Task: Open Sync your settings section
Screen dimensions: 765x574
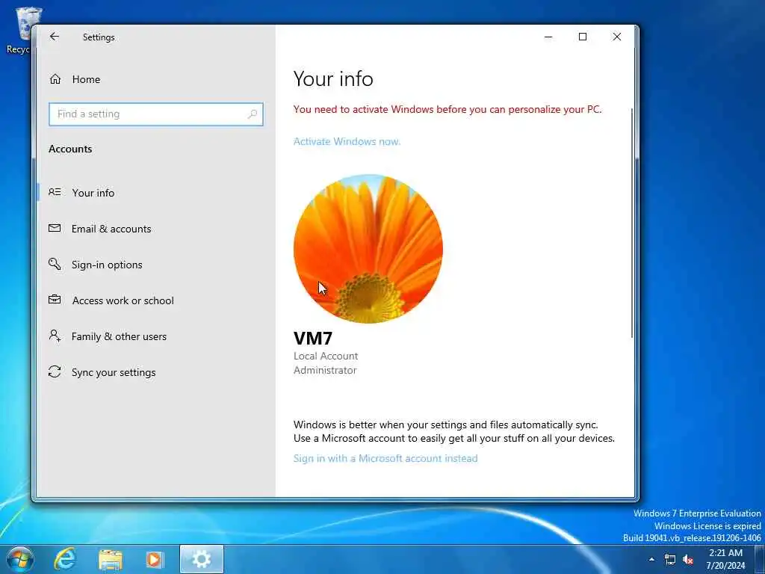Action: click(x=156, y=372)
